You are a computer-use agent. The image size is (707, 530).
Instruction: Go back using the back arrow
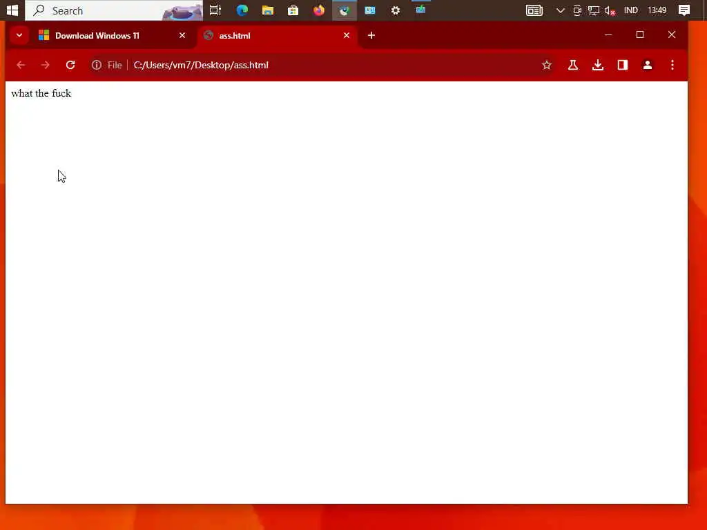tap(21, 65)
